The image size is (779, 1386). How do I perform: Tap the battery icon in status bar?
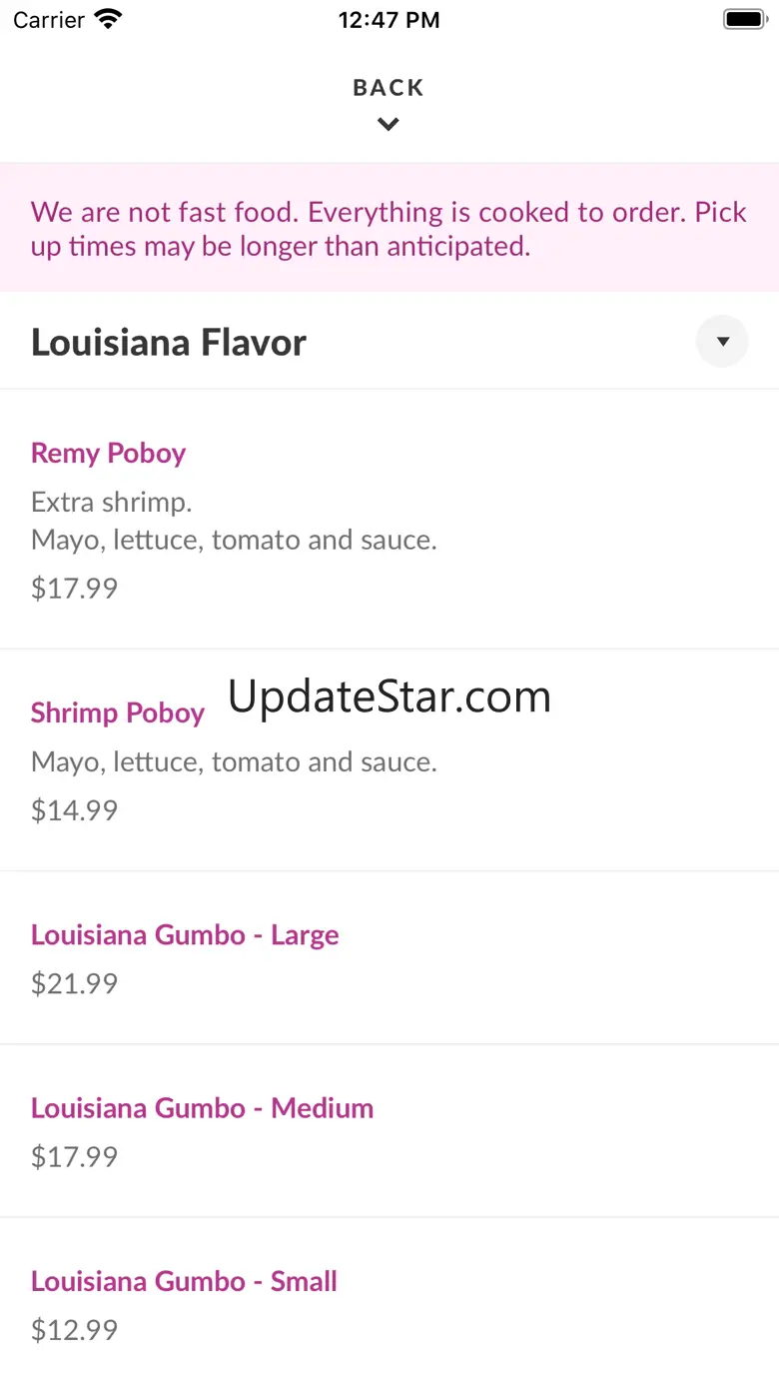(x=744, y=19)
